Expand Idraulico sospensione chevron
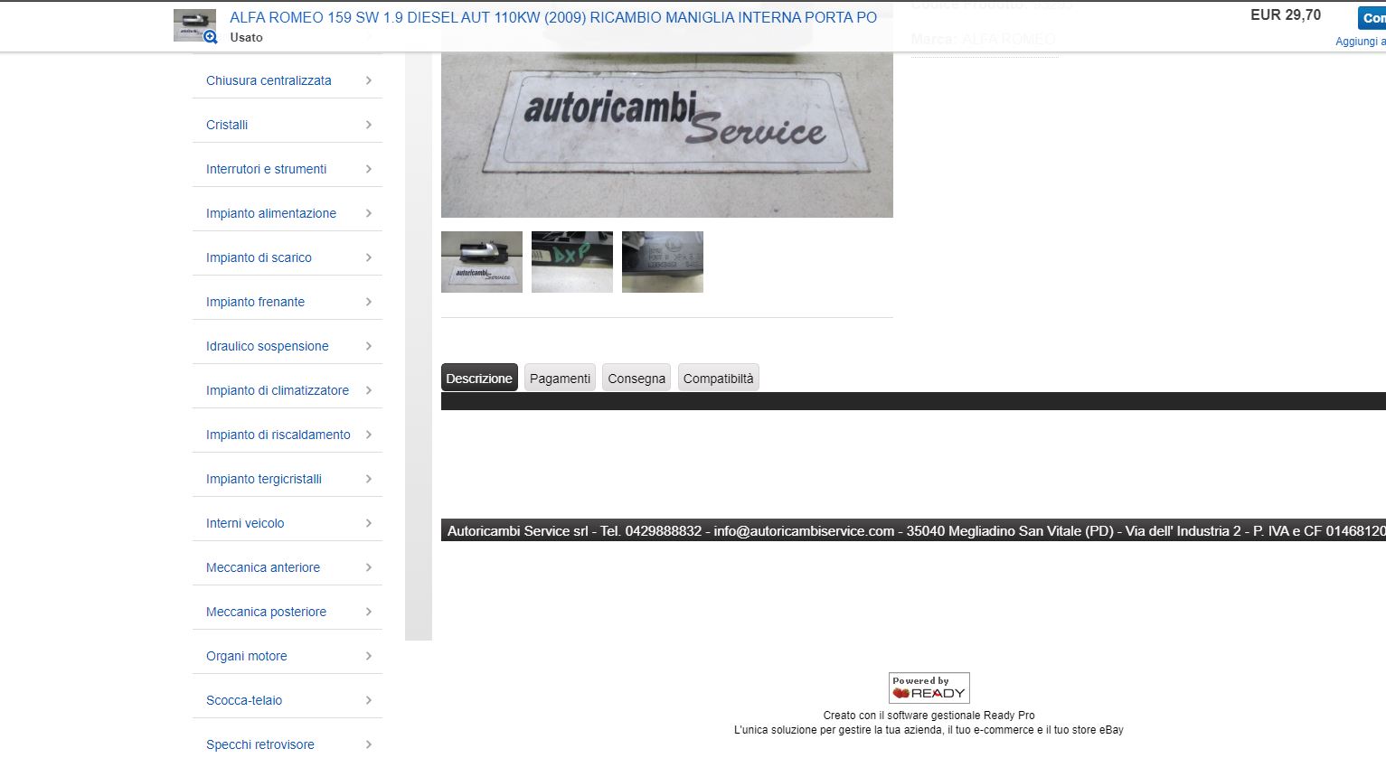This screenshot has width=1386, height=758. tap(369, 346)
